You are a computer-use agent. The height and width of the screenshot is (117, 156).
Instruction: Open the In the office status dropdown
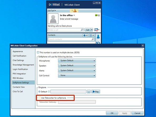click(67, 15)
